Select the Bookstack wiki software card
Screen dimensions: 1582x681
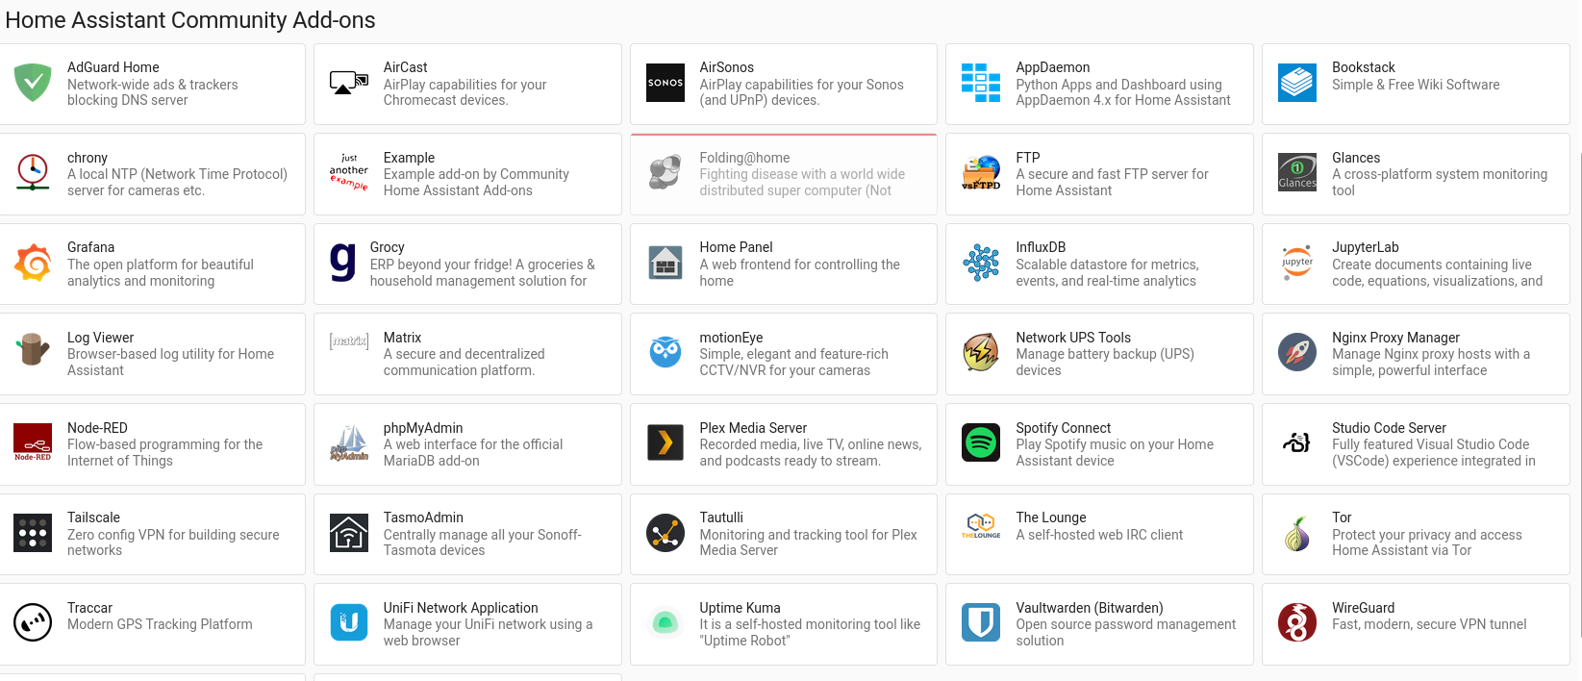(x=1415, y=84)
